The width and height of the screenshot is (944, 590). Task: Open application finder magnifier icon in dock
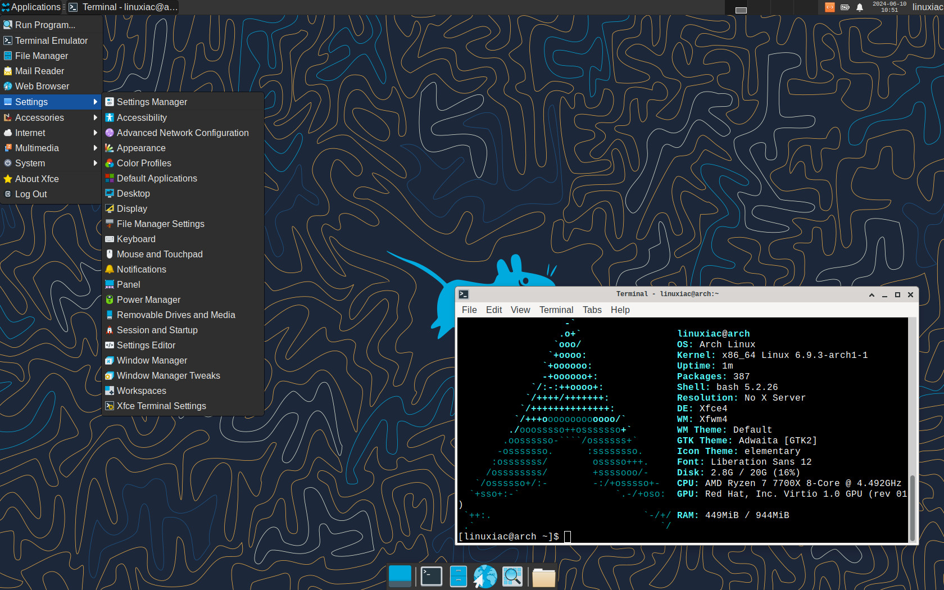512,577
